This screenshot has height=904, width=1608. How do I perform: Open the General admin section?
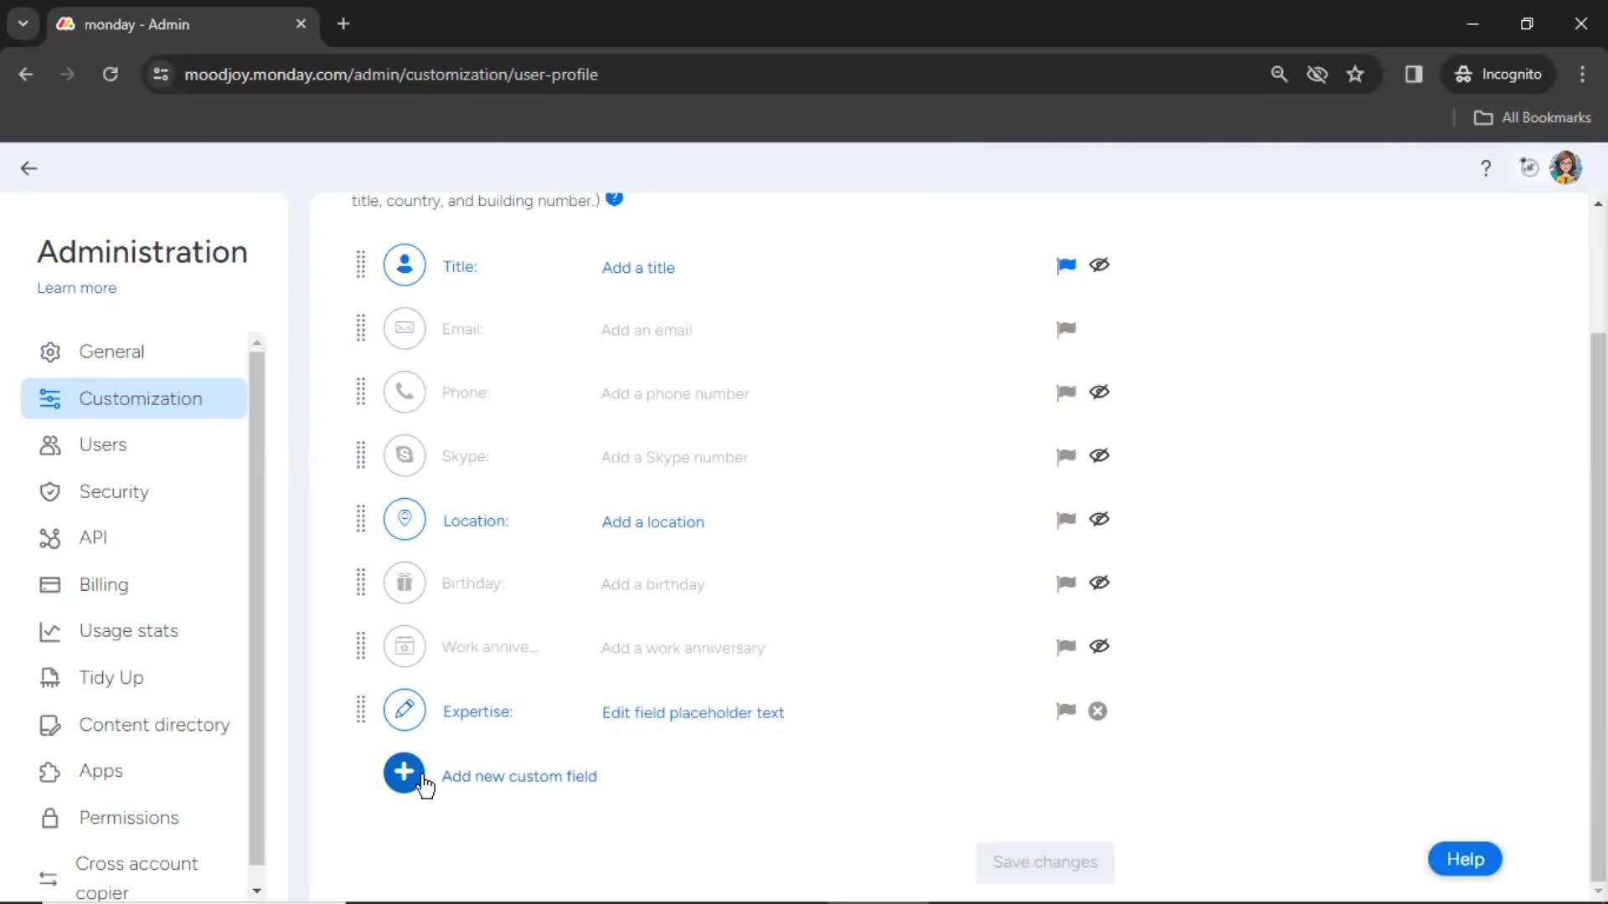click(x=134, y=352)
